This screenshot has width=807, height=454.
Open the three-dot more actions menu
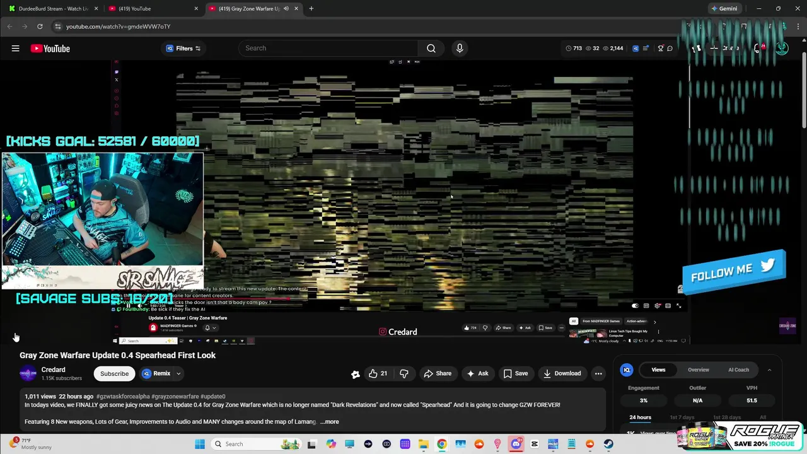(x=598, y=373)
